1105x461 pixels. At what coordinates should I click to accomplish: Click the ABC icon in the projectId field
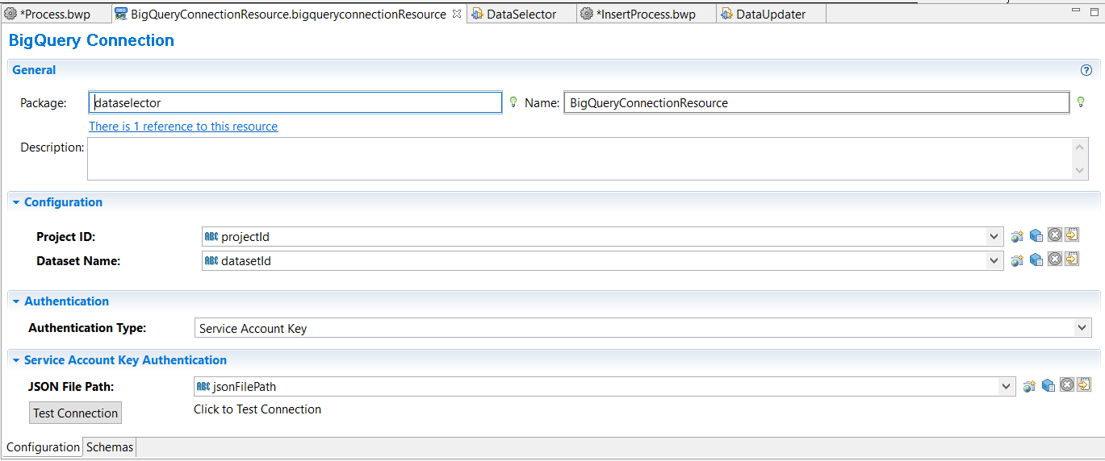211,237
